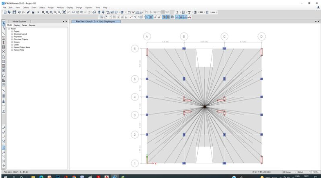Click the Run Analysis play arrow icon
This screenshot has width=322, height=178.
pos(38,12)
